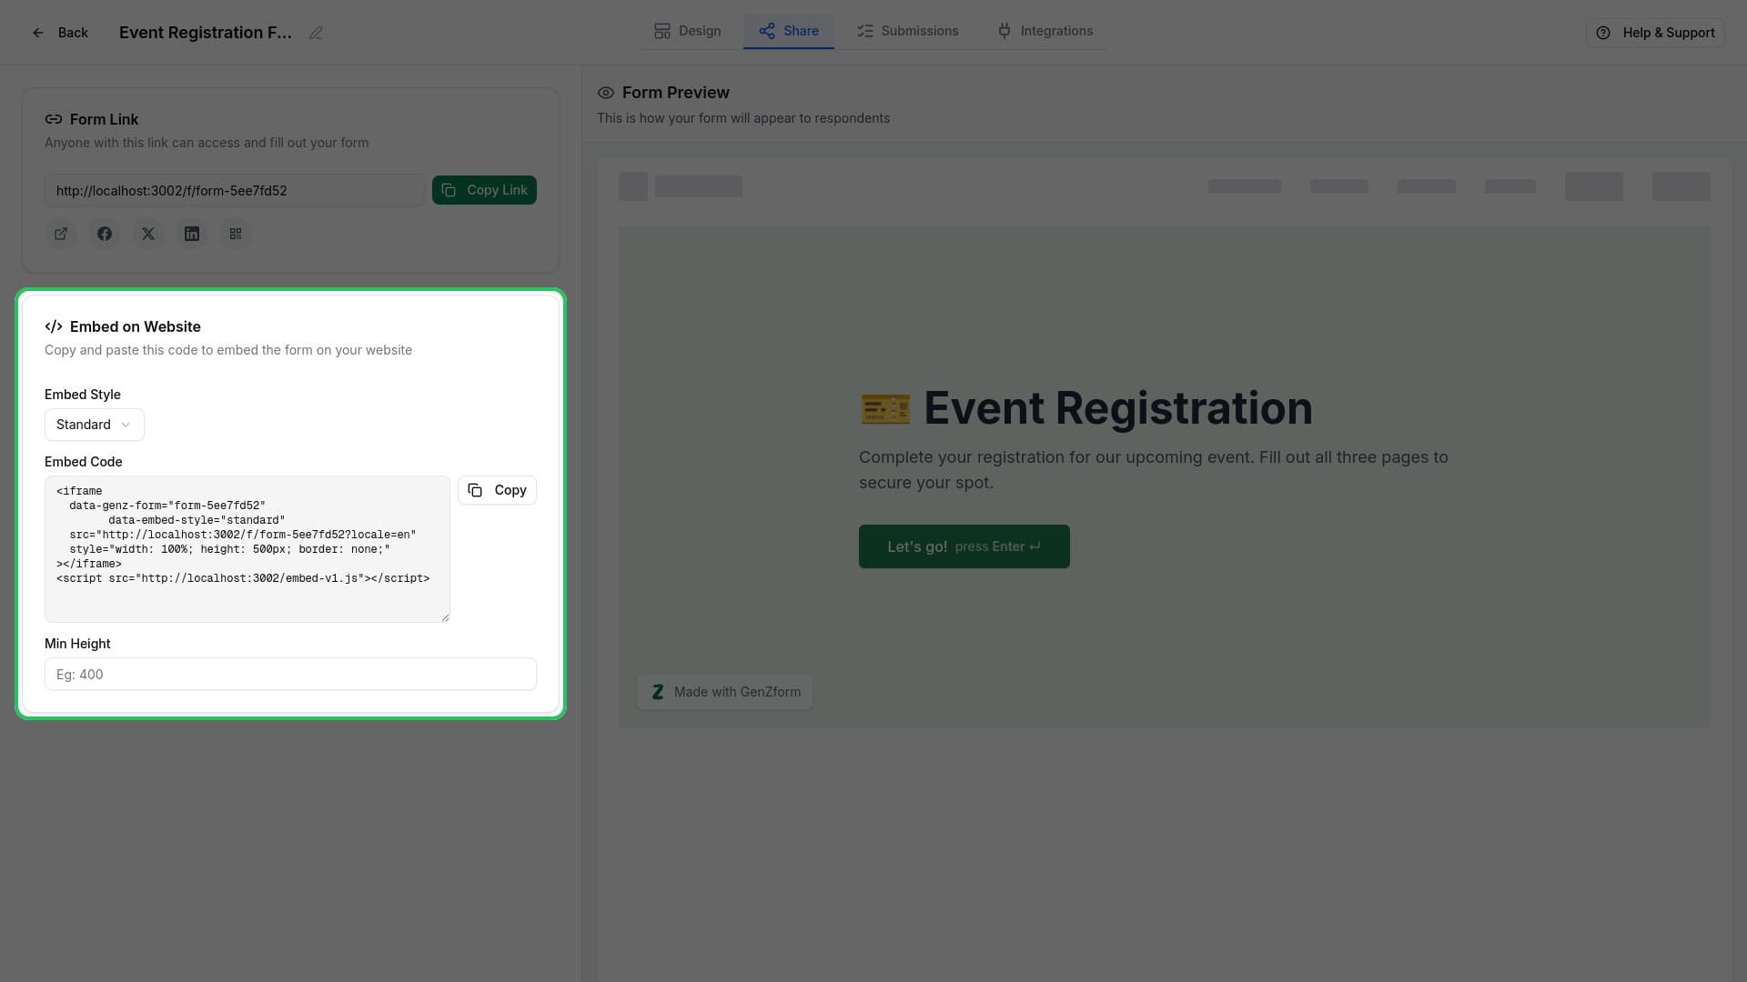
Task: Go back using the back arrow
Action: 37,32
